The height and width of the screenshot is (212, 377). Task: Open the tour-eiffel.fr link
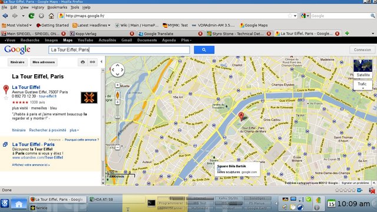click(48, 96)
